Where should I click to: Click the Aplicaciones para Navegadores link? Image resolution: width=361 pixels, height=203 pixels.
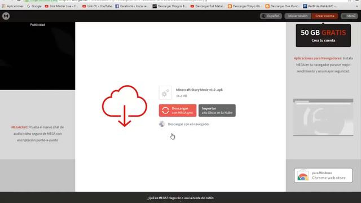pos(318,58)
